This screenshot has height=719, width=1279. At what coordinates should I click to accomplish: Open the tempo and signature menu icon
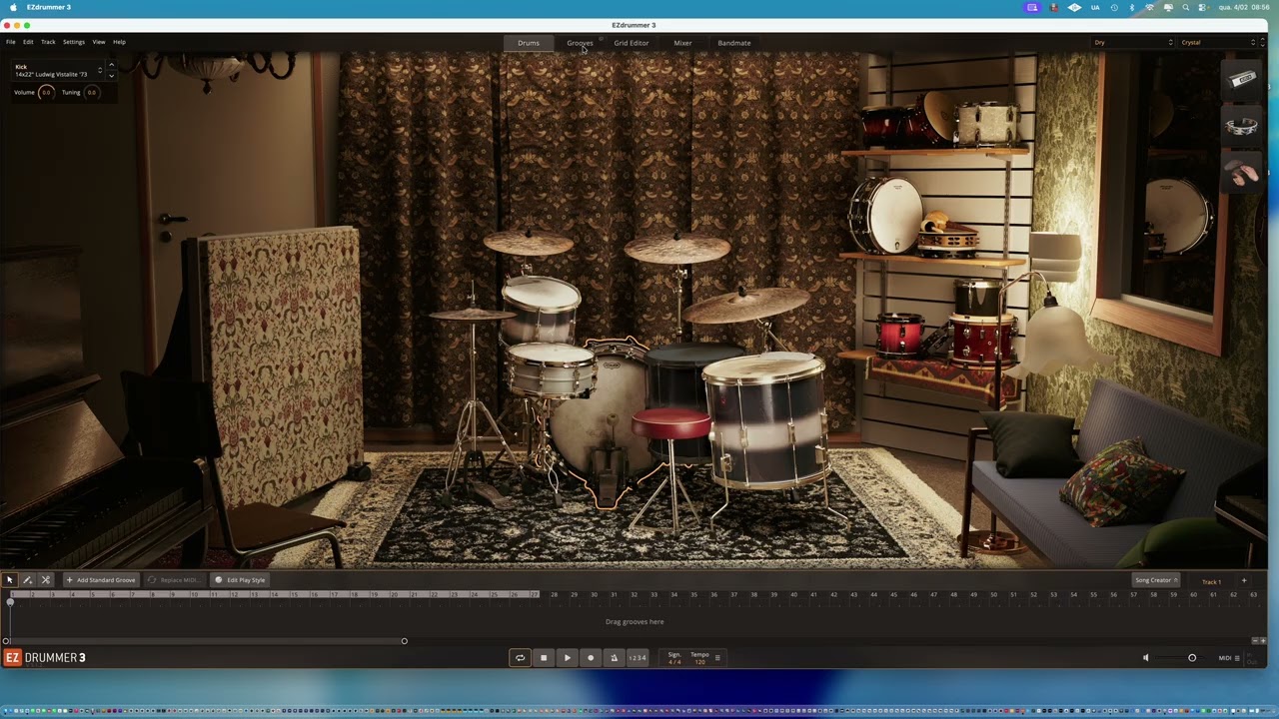pyautogui.click(x=716, y=657)
